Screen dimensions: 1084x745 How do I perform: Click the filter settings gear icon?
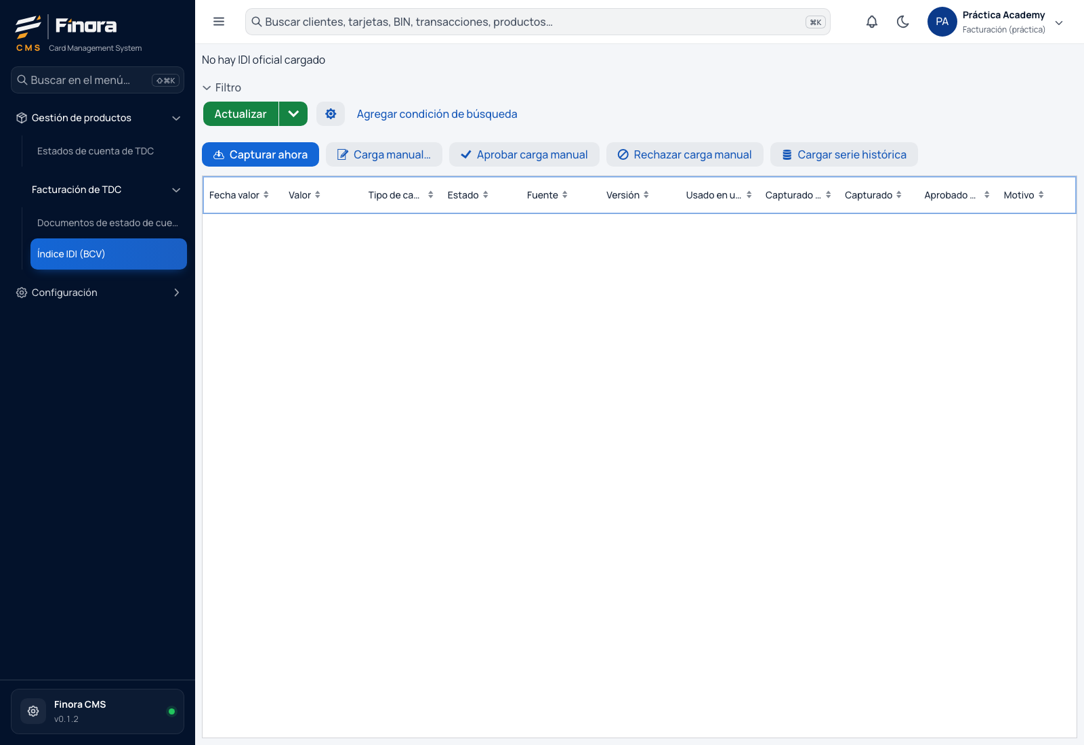[331, 114]
